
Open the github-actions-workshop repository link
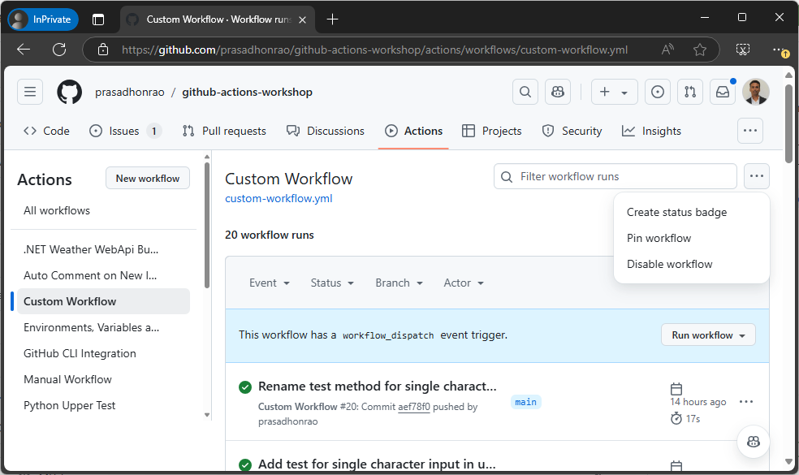(x=247, y=93)
